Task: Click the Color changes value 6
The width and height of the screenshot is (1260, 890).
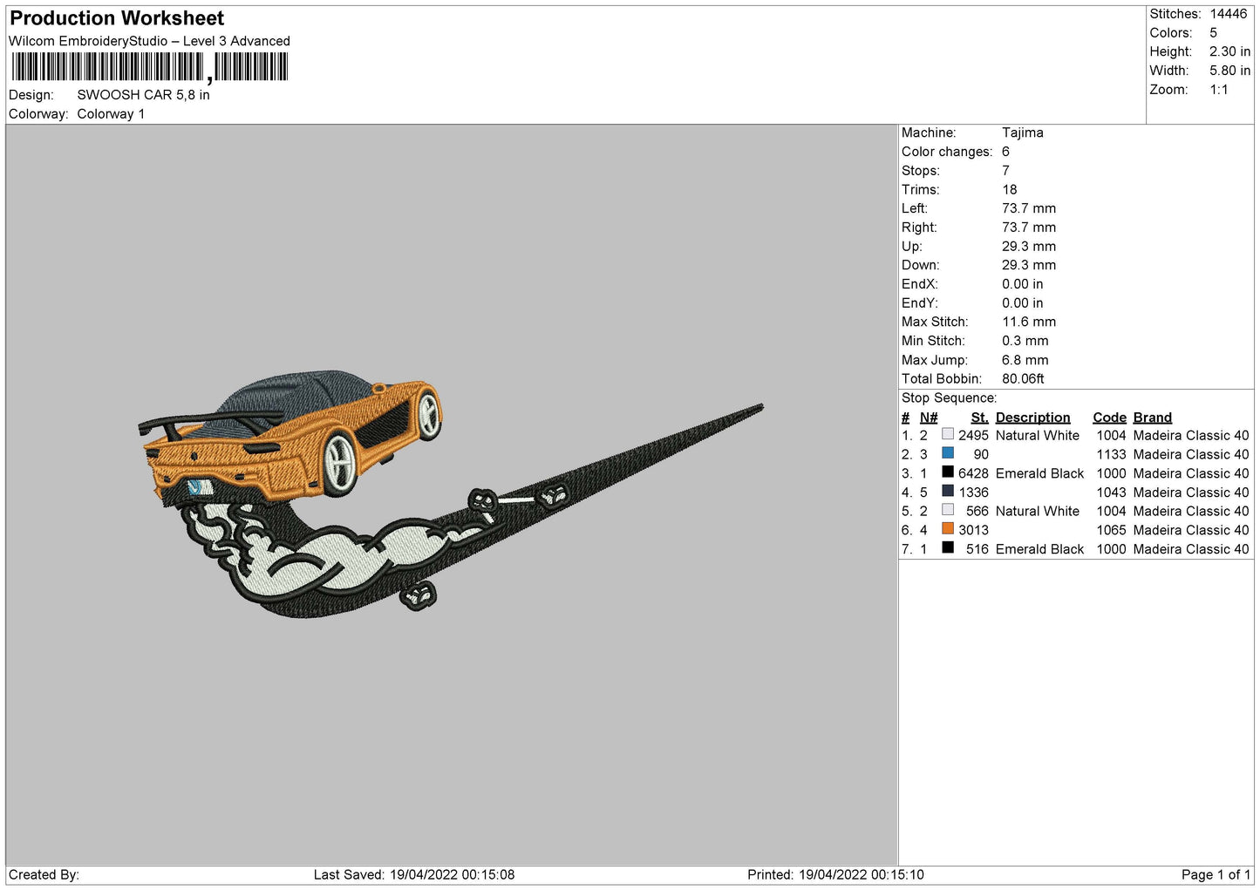Action: point(1005,152)
